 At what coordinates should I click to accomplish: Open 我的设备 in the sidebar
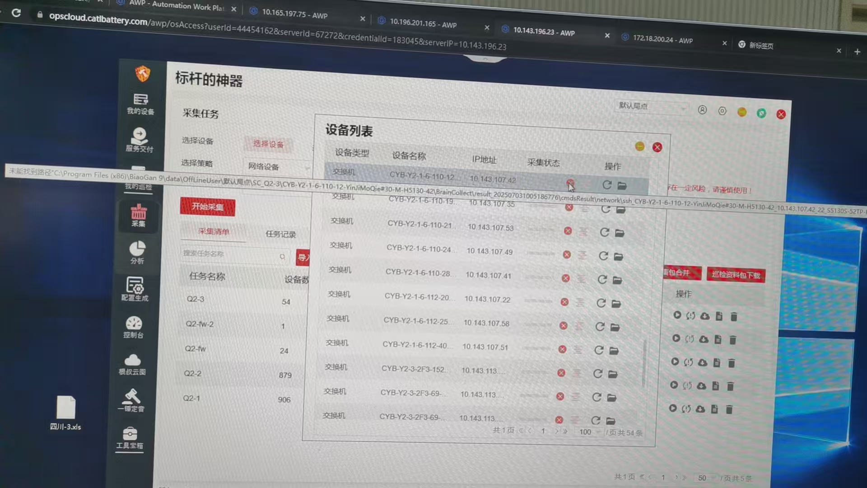pos(140,103)
